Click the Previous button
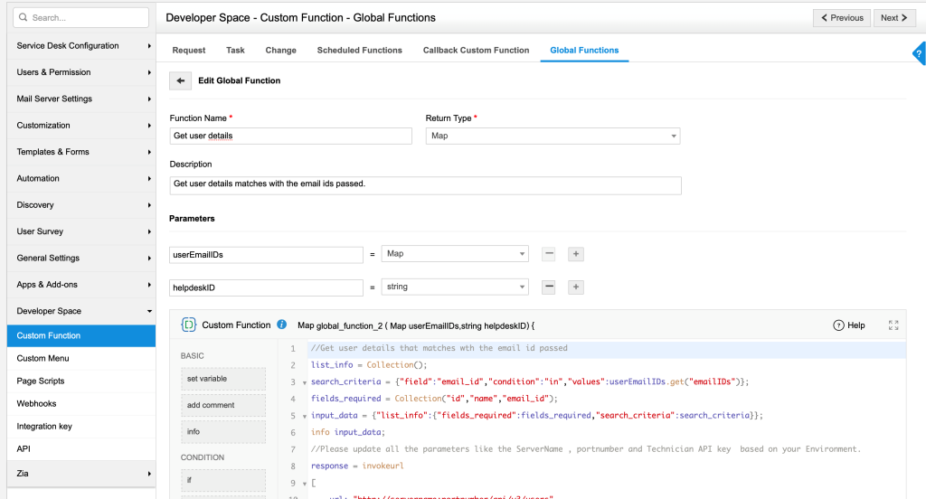Image resolution: width=926 pixels, height=499 pixels. [842, 17]
